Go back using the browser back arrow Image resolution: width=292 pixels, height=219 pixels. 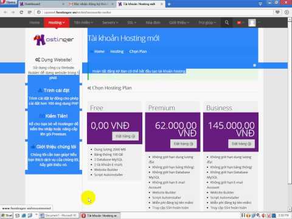point(5,12)
